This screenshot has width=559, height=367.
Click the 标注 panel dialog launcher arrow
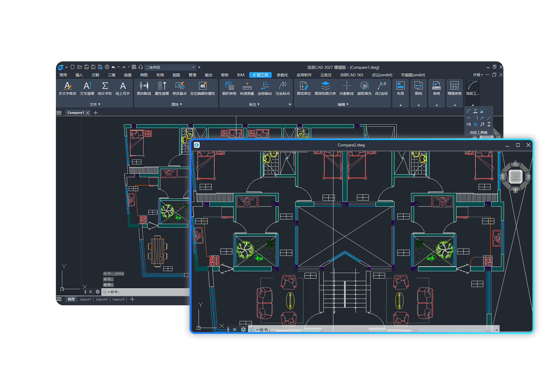click(290, 104)
